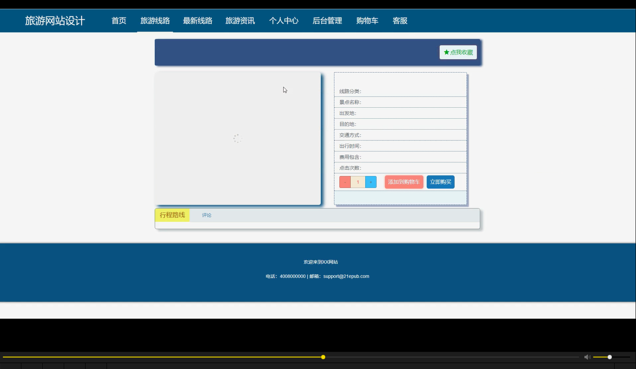Click the 立即购买 button
The image size is (636, 369).
pos(440,182)
